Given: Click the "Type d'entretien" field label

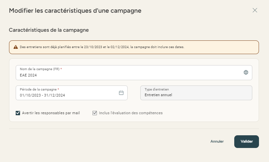Looking at the screenshot, I should point(157,90).
